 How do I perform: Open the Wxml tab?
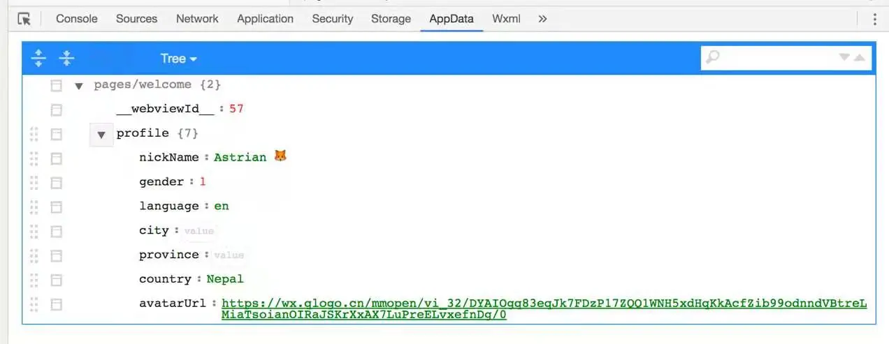click(506, 19)
